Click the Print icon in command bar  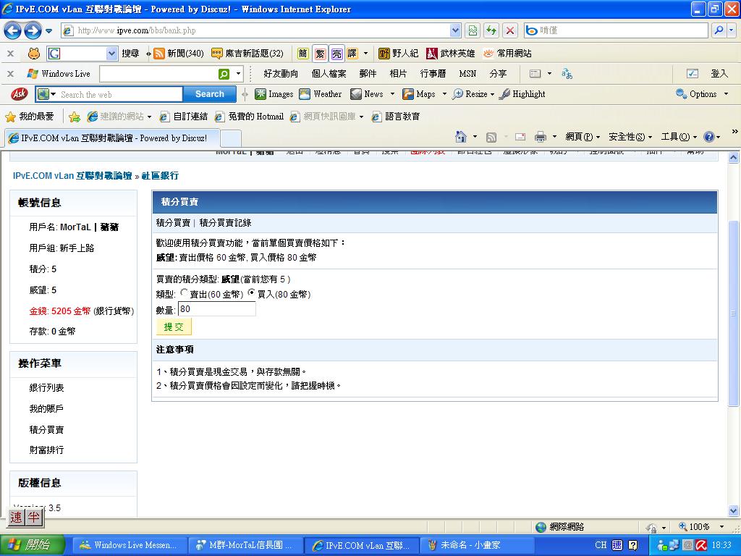point(540,137)
